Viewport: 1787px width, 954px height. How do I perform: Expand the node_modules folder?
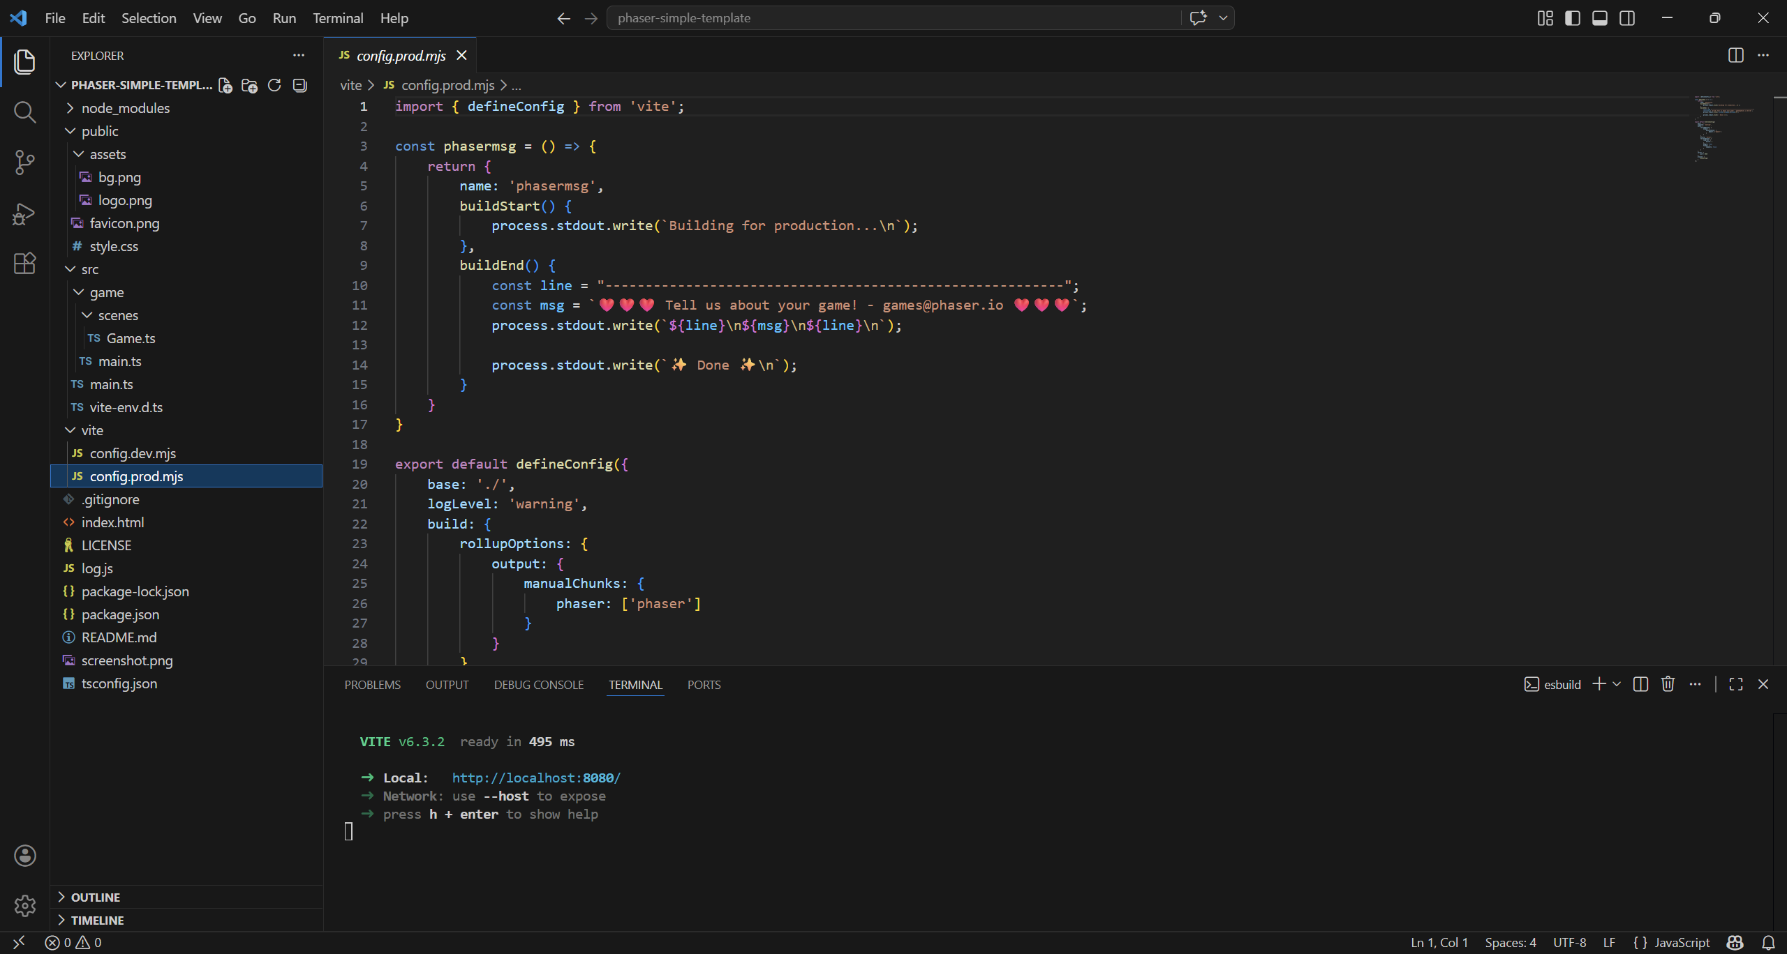125,108
